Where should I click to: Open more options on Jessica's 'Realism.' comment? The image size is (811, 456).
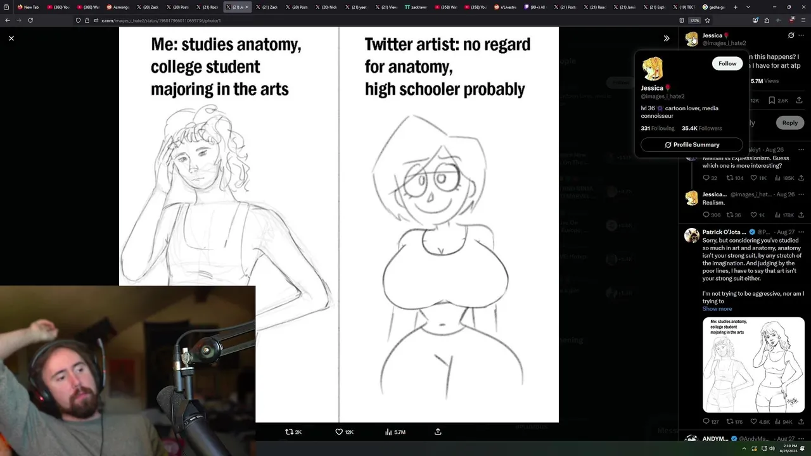[x=801, y=194]
